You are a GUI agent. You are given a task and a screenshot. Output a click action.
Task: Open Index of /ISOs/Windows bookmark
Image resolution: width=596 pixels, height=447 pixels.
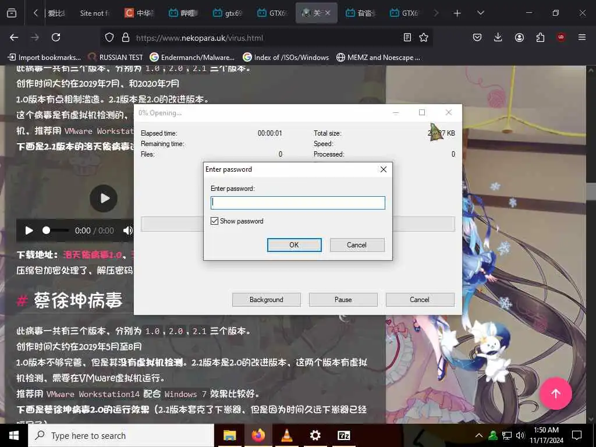pos(286,58)
